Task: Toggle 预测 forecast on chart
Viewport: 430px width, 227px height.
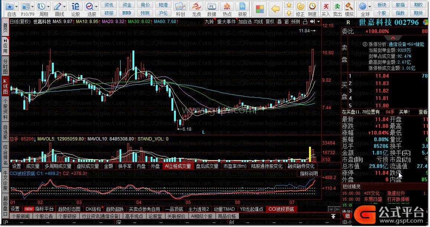Action: pos(296,22)
